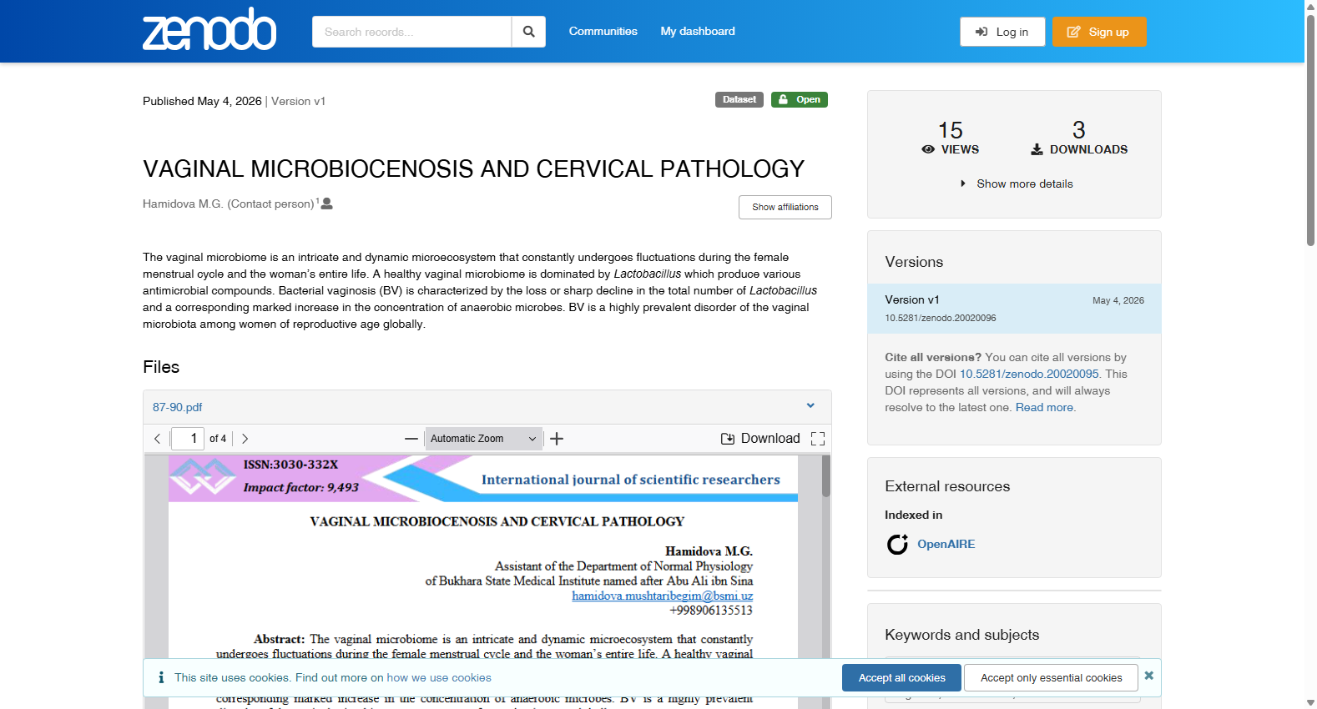
Task: Click the Read more link
Action: (1044, 407)
